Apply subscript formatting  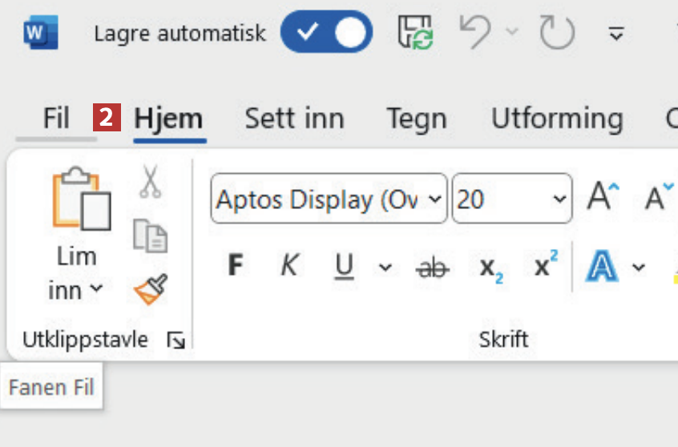[490, 268]
